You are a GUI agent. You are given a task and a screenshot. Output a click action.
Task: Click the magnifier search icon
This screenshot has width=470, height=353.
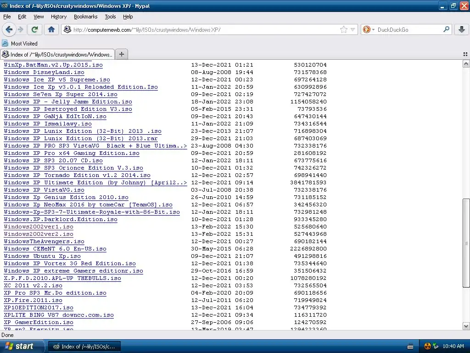446,29
